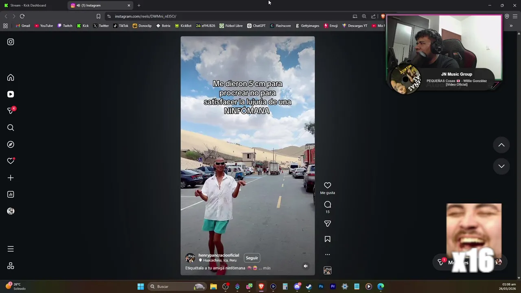The height and width of the screenshot is (293, 521).
Task: Open the dashboard chart icon in sidebar
Action: coord(11,195)
